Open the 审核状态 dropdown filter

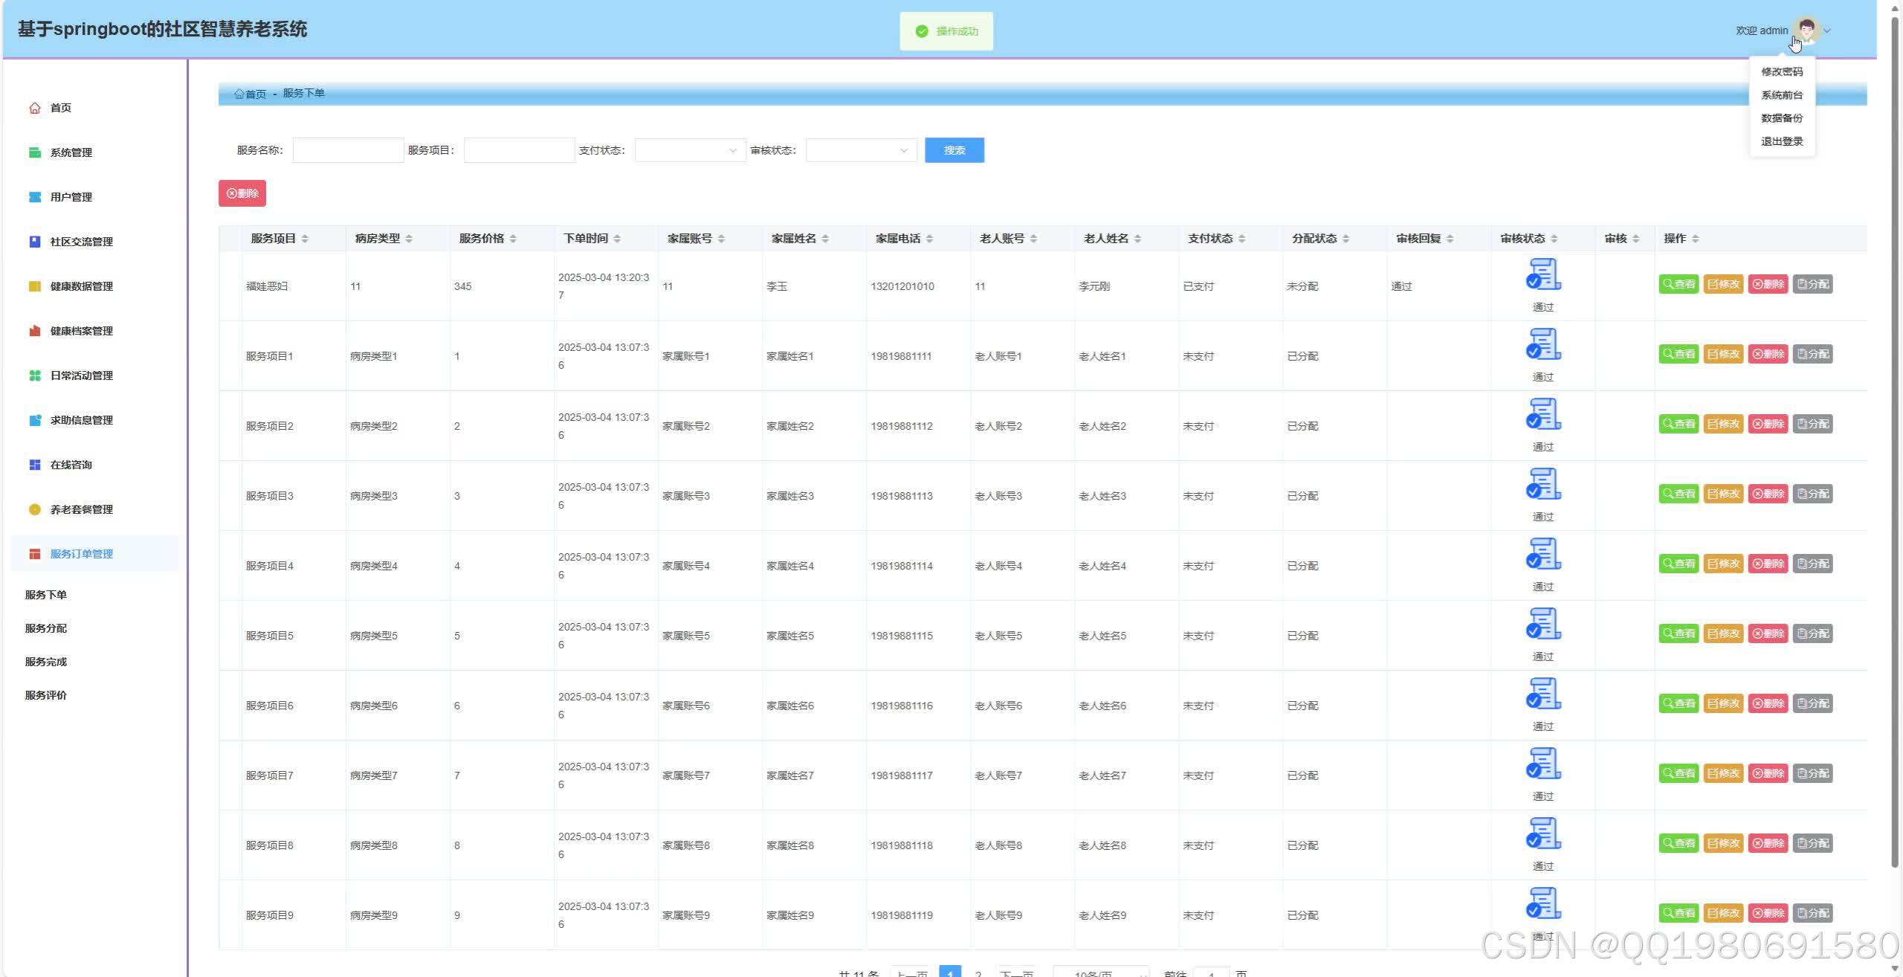click(x=860, y=150)
